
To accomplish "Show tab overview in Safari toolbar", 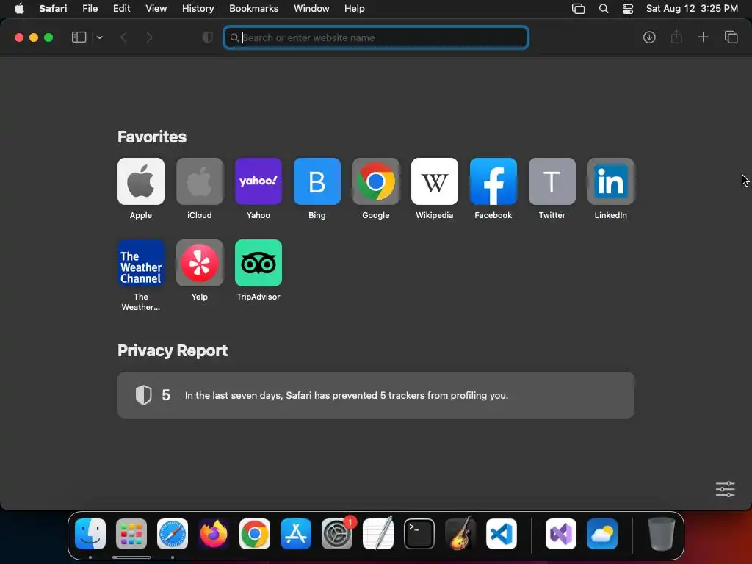I will coord(731,37).
